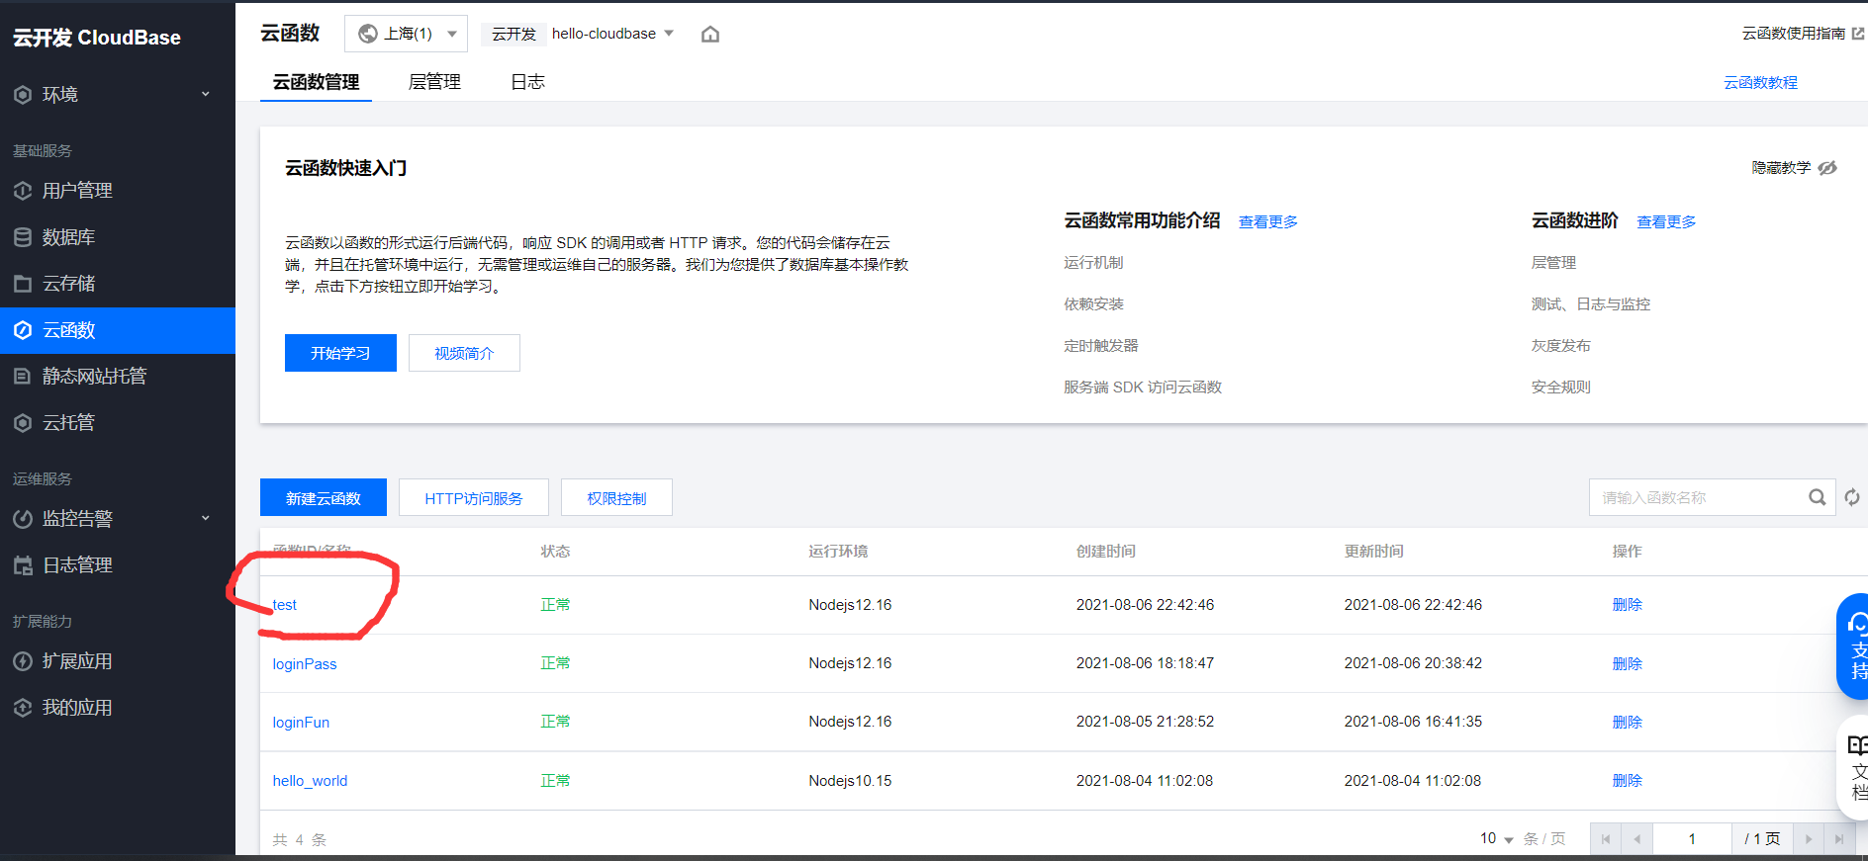Expand the 上海(1) region dropdown
The image size is (1868, 861).
pyautogui.click(x=406, y=34)
